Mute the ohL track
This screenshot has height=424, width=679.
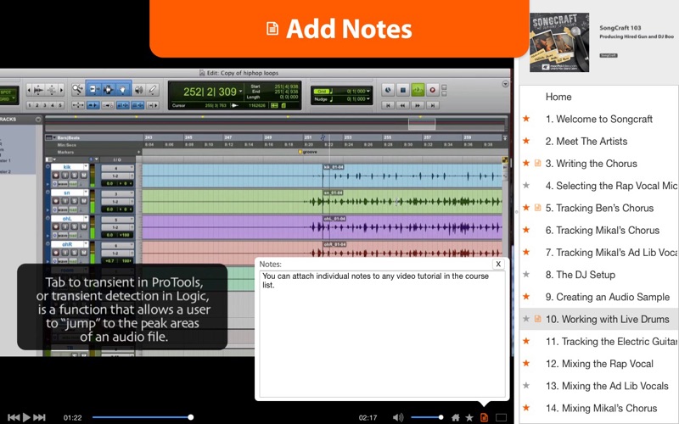[x=83, y=226]
